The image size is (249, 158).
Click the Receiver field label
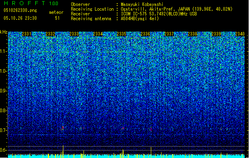point(80,14)
